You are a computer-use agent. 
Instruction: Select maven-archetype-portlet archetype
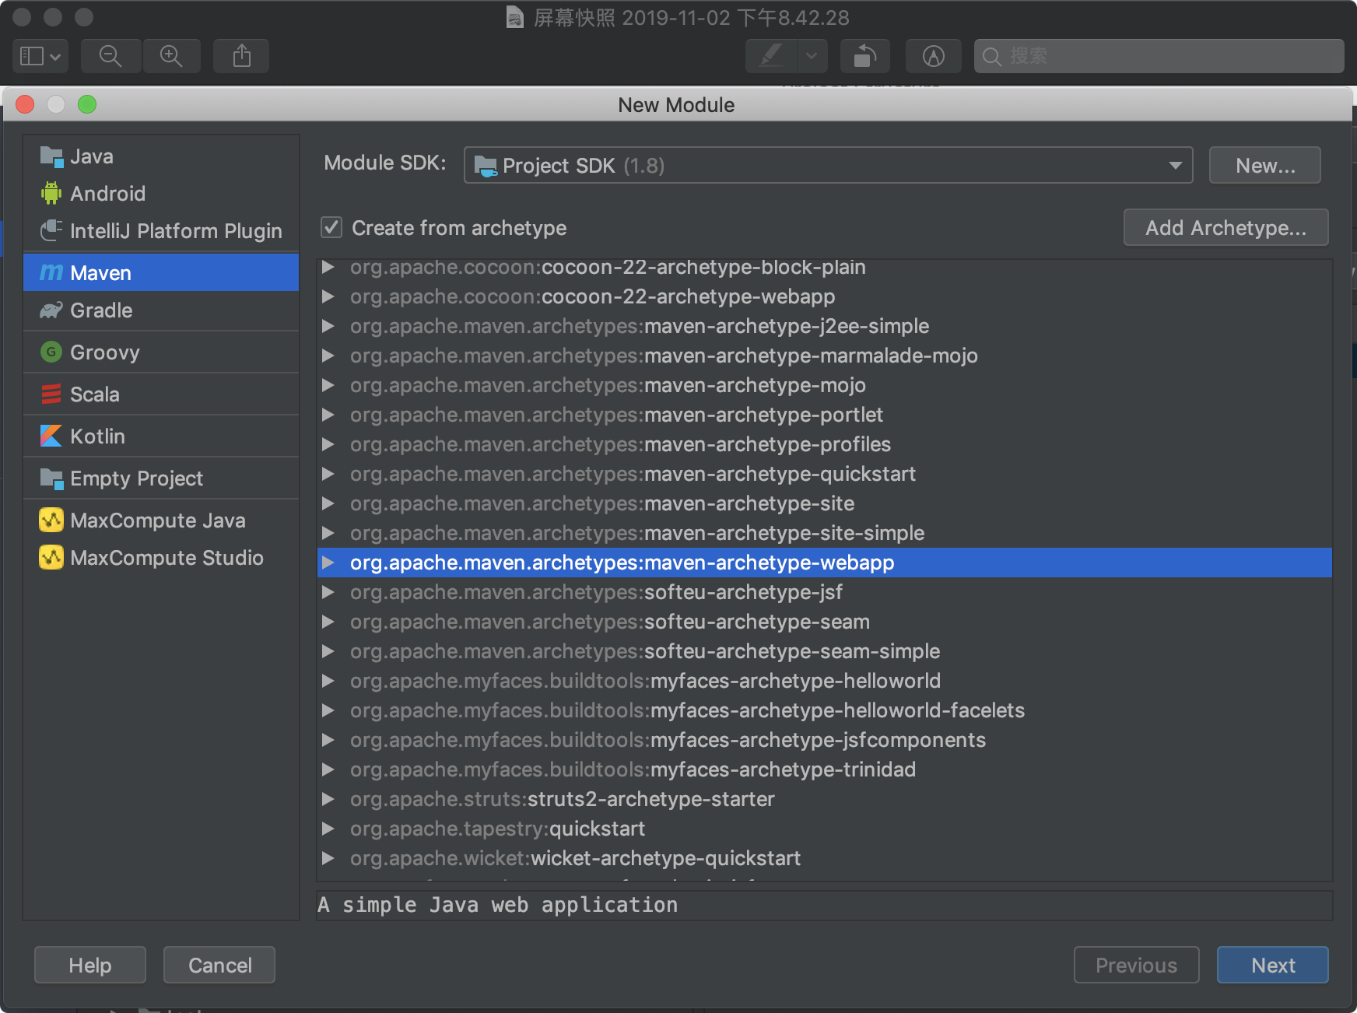click(x=825, y=415)
